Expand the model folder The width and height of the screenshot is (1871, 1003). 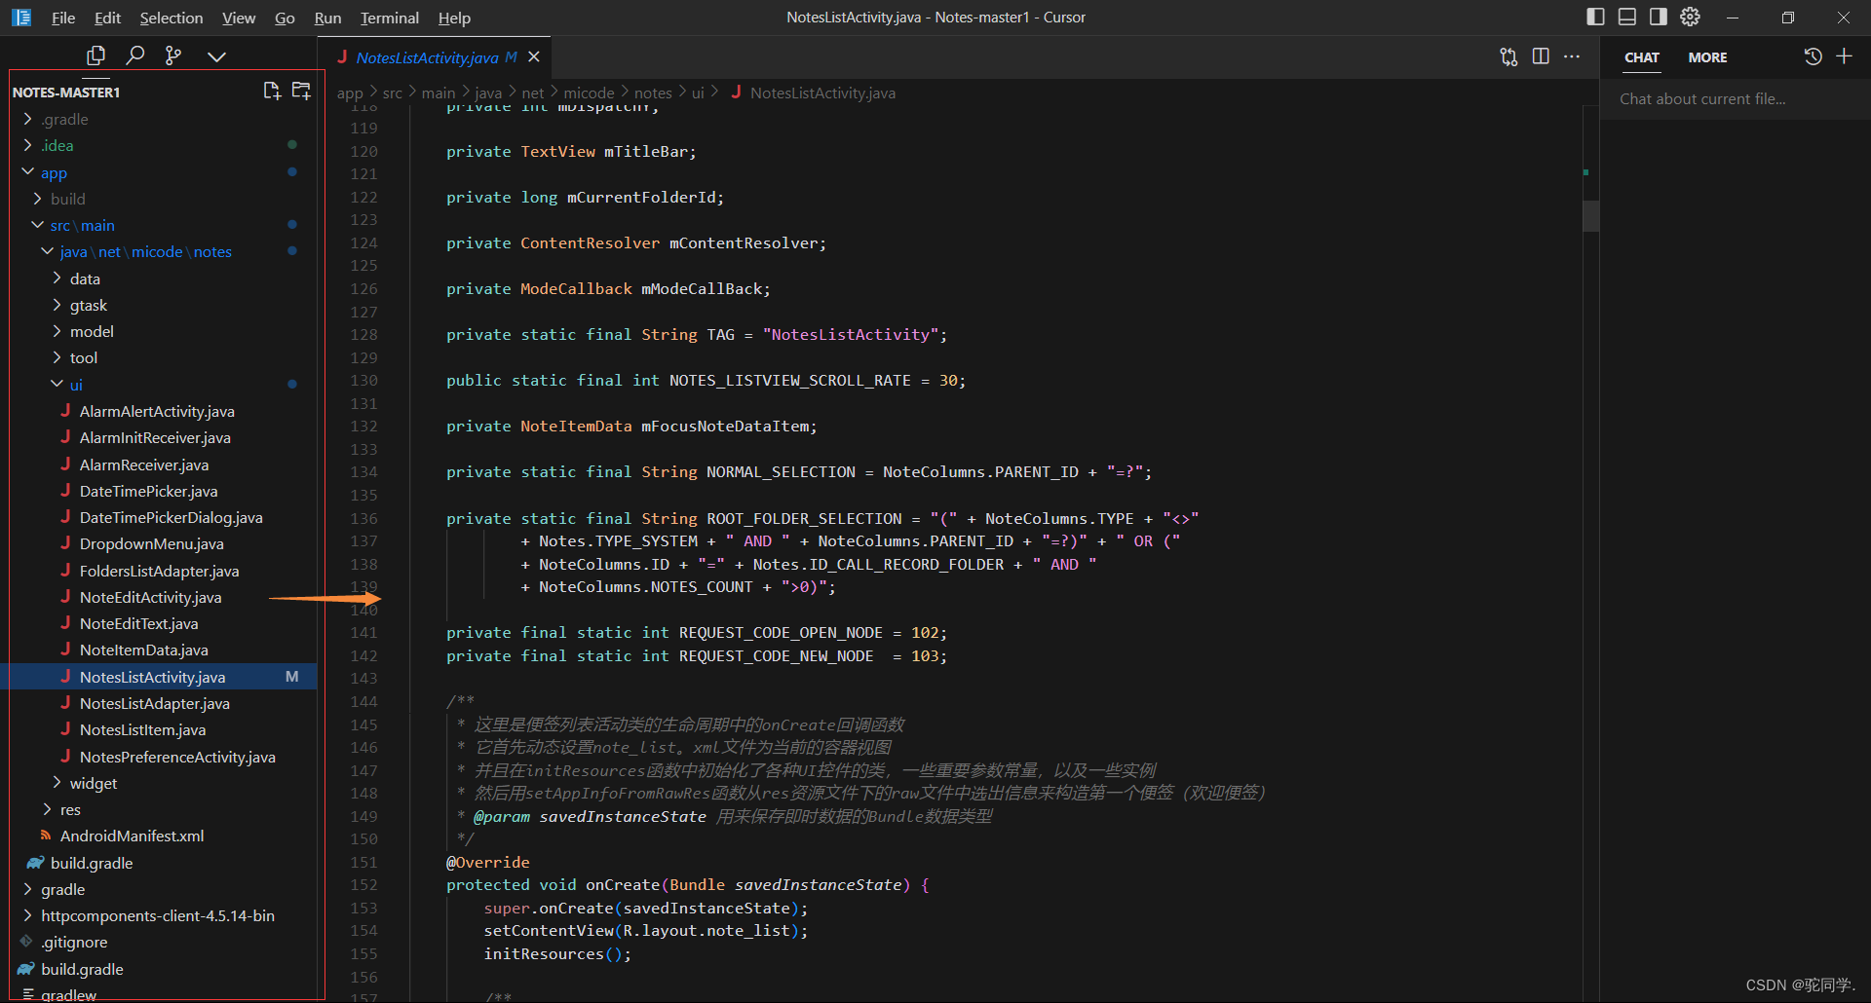[x=92, y=331]
